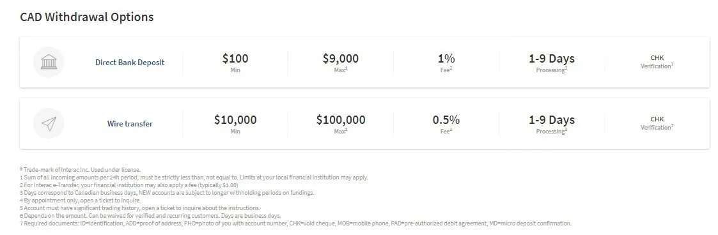718x235 pixels.
Task: Click the 0.5% fee value
Action: tap(446, 120)
